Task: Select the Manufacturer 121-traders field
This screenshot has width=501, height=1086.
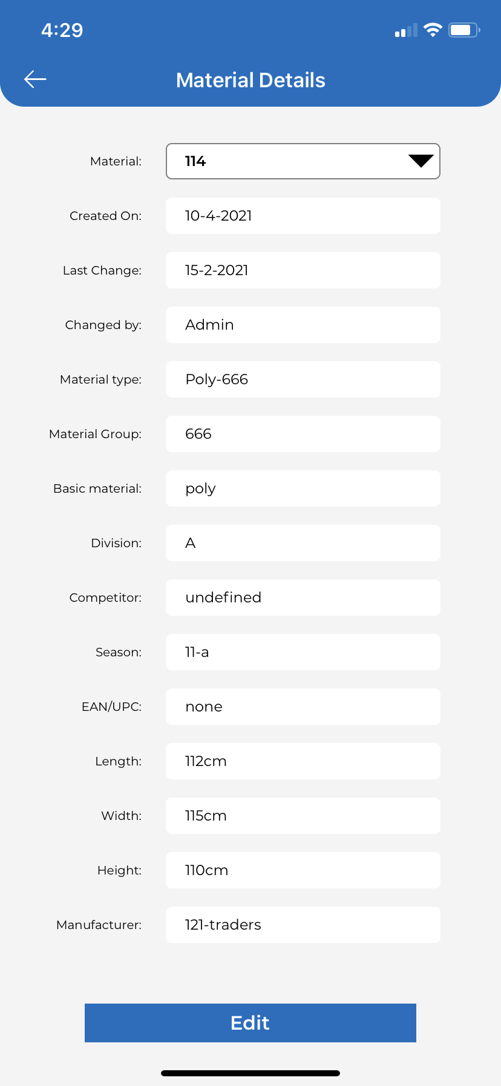Action: (x=303, y=925)
